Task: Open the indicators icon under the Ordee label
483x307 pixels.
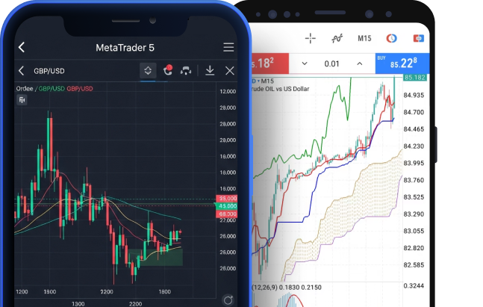Action: click(22, 100)
